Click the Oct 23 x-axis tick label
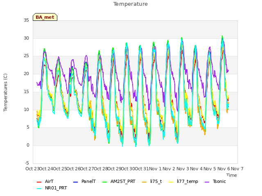Viewport: 262px width, 196px height. [32, 169]
